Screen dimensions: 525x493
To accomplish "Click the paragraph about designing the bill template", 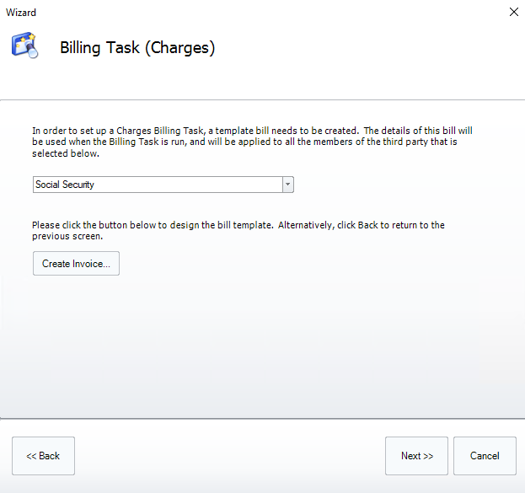I will click(x=238, y=231).
